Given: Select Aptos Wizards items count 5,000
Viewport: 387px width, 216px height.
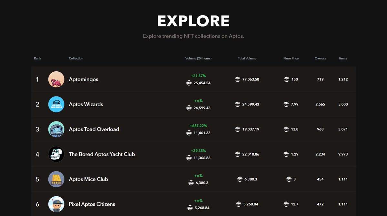Looking at the screenshot, I should pyautogui.click(x=343, y=104).
